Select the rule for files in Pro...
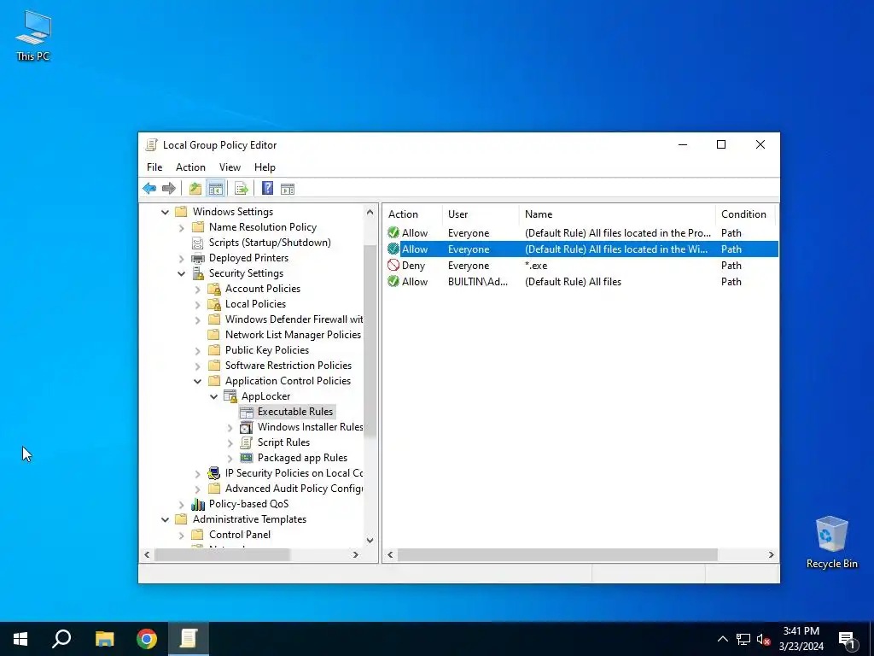The height and width of the screenshot is (656, 874). (580, 233)
